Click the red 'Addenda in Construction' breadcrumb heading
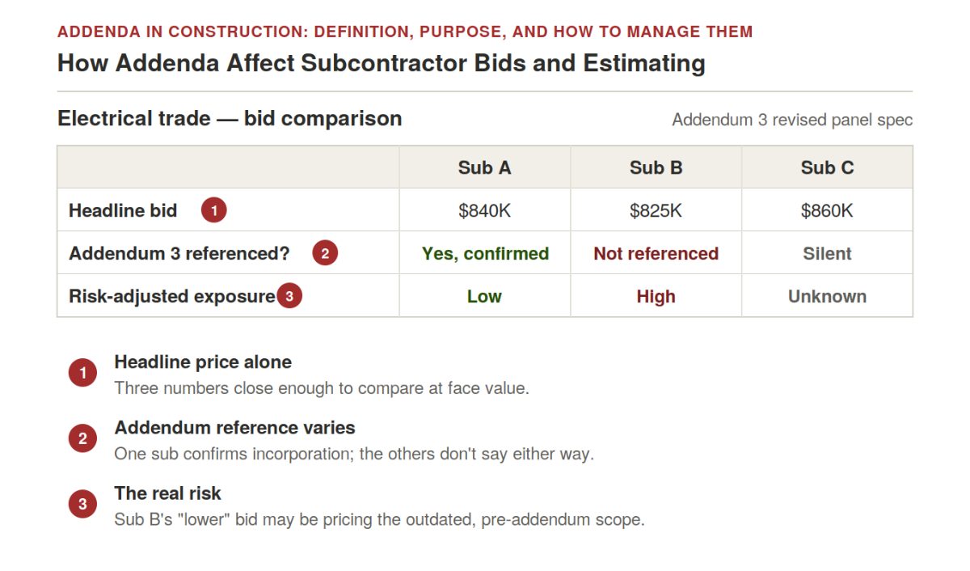The image size is (970, 571). (405, 32)
